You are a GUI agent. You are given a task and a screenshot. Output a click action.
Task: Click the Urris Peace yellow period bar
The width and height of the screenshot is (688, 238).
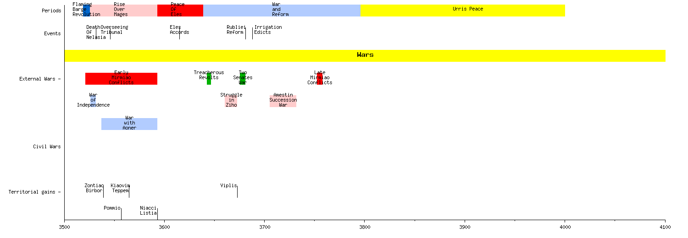(462, 10)
